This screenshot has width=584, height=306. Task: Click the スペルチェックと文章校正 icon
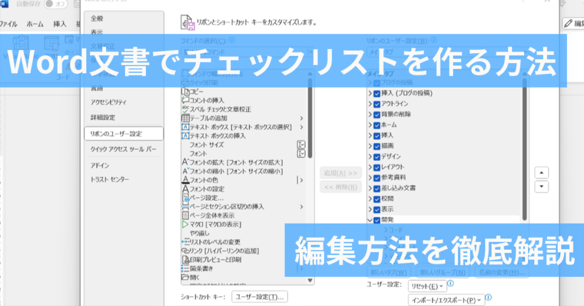click(x=185, y=109)
